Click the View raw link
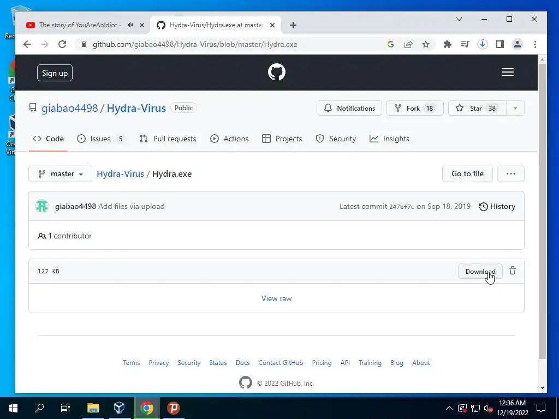Image resolution: width=559 pixels, height=419 pixels. coord(277,298)
